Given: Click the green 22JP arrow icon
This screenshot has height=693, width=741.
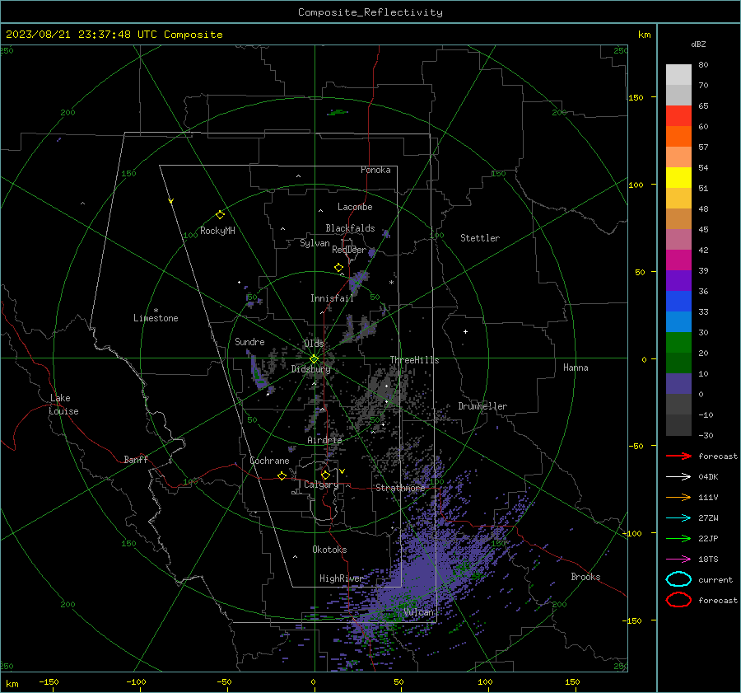Looking at the screenshot, I should [678, 538].
